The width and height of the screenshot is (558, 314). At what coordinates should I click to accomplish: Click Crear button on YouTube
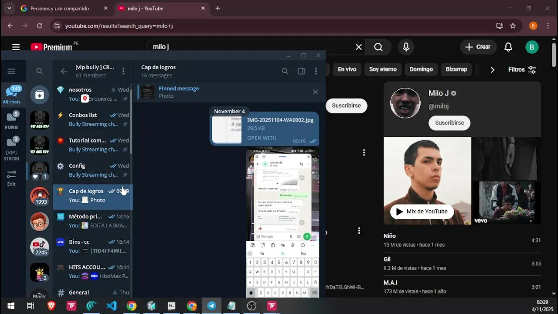pyautogui.click(x=478, y=47)
